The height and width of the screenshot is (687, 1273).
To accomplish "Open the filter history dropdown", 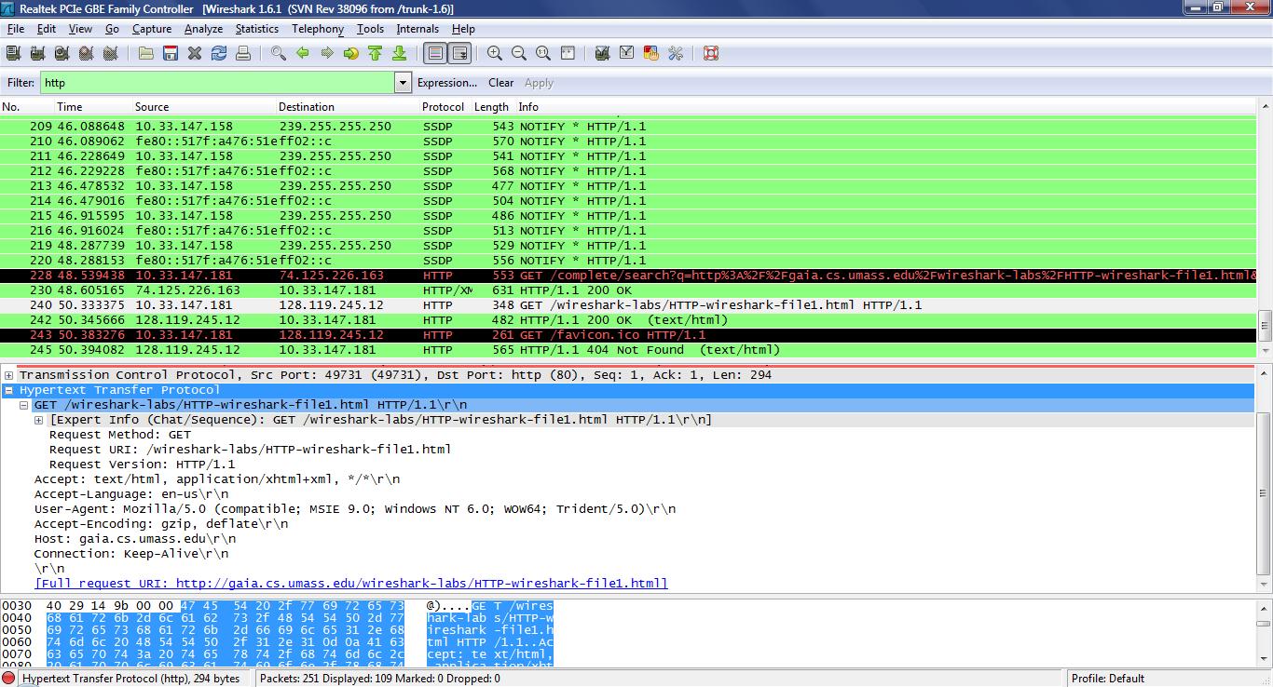I will [402, 82].
